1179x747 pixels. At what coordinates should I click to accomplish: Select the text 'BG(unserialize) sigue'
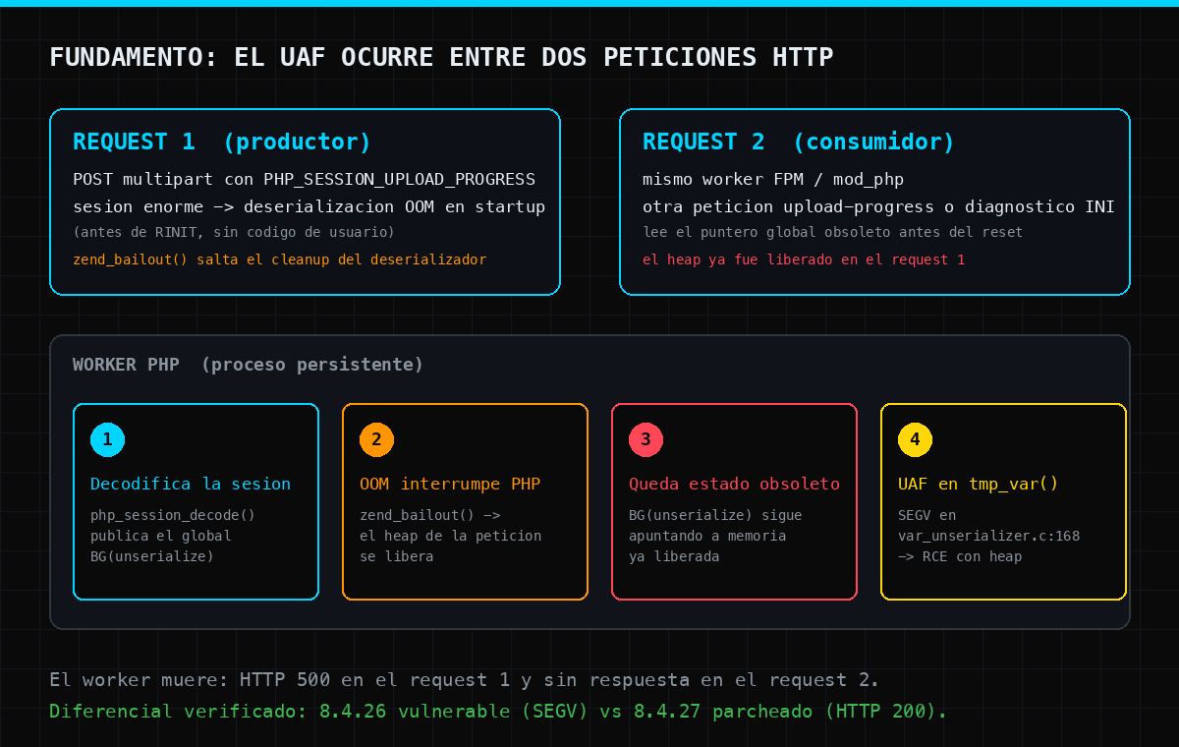[715, 515]
